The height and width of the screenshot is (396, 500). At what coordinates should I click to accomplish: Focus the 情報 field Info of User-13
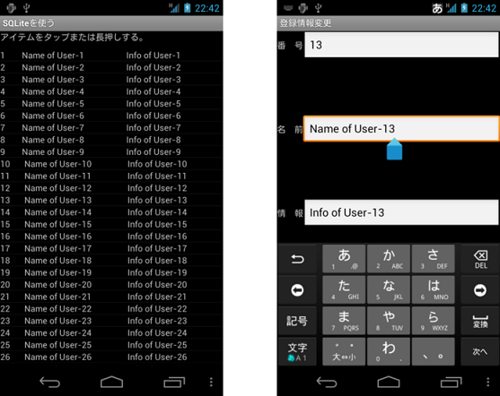[401, 212]
